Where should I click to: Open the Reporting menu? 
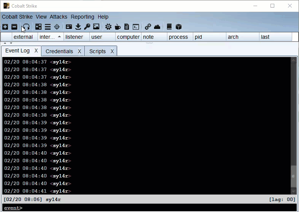(83, 17)
